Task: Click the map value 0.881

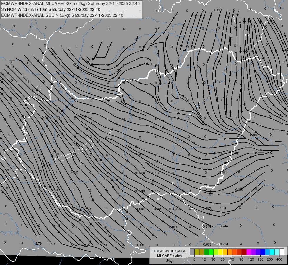Action: click(x=173, y=227)
